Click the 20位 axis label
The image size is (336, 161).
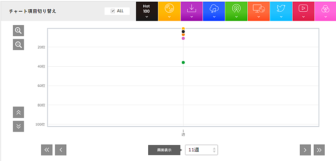point(42,47)
